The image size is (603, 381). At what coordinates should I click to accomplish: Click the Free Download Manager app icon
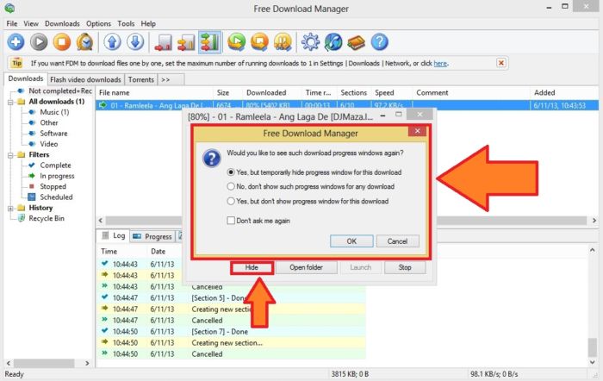pyautogui.click(x=9, y=8)
